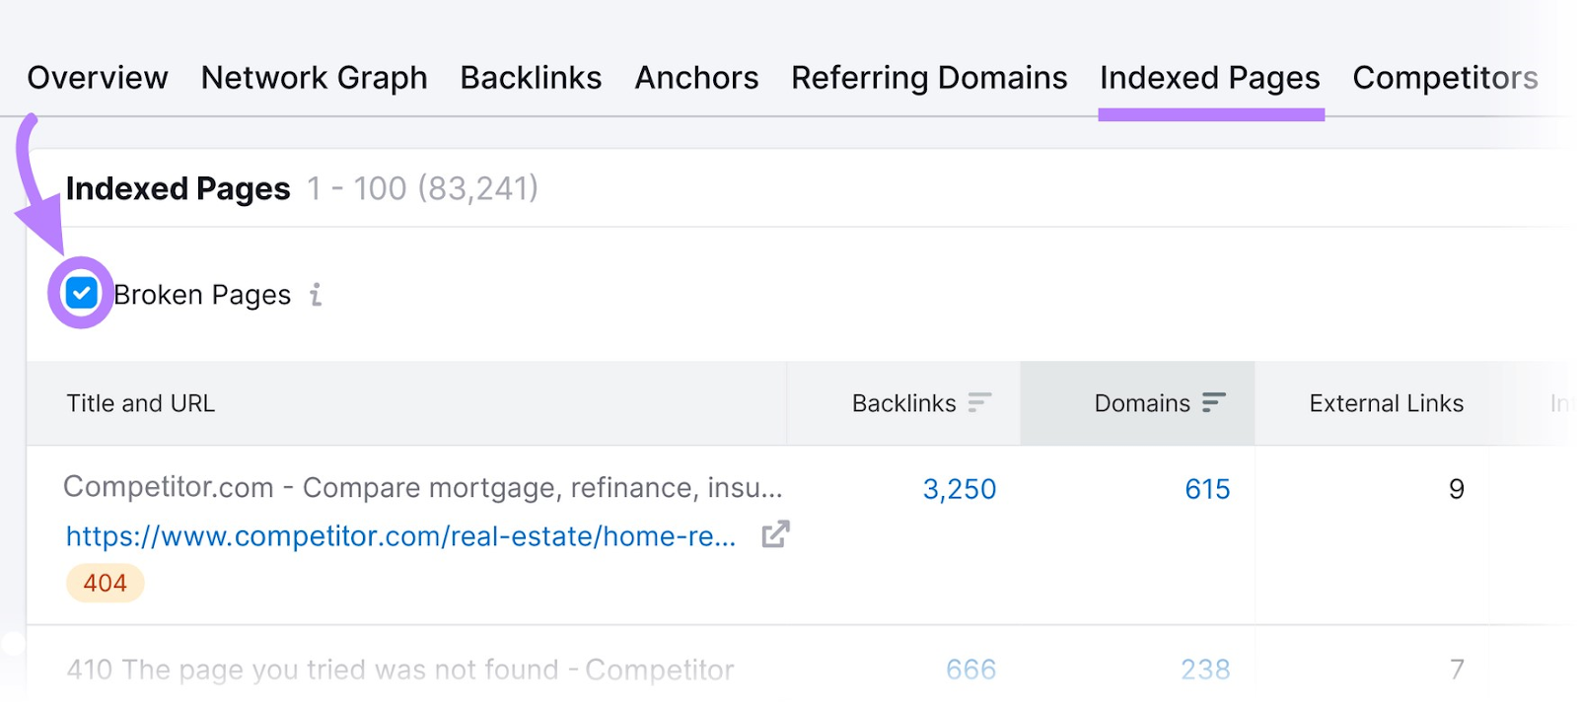The image size is (1578, 703).
Task: View the Referring Domains tab
Action: 928,77
